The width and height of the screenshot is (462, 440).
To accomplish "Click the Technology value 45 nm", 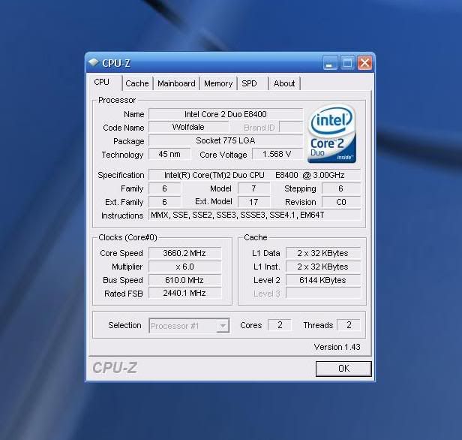I will pos(169,154).
